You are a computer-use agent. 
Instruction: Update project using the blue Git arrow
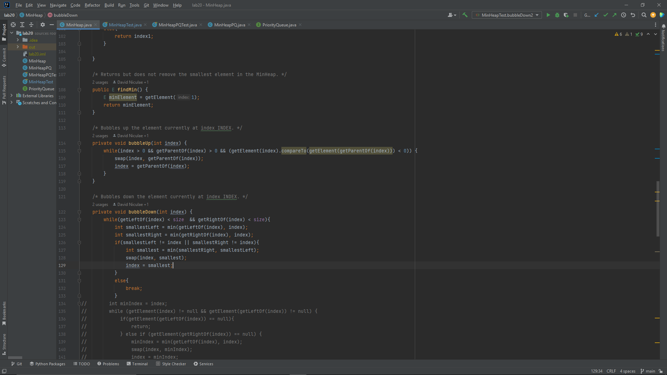[596, 15]
